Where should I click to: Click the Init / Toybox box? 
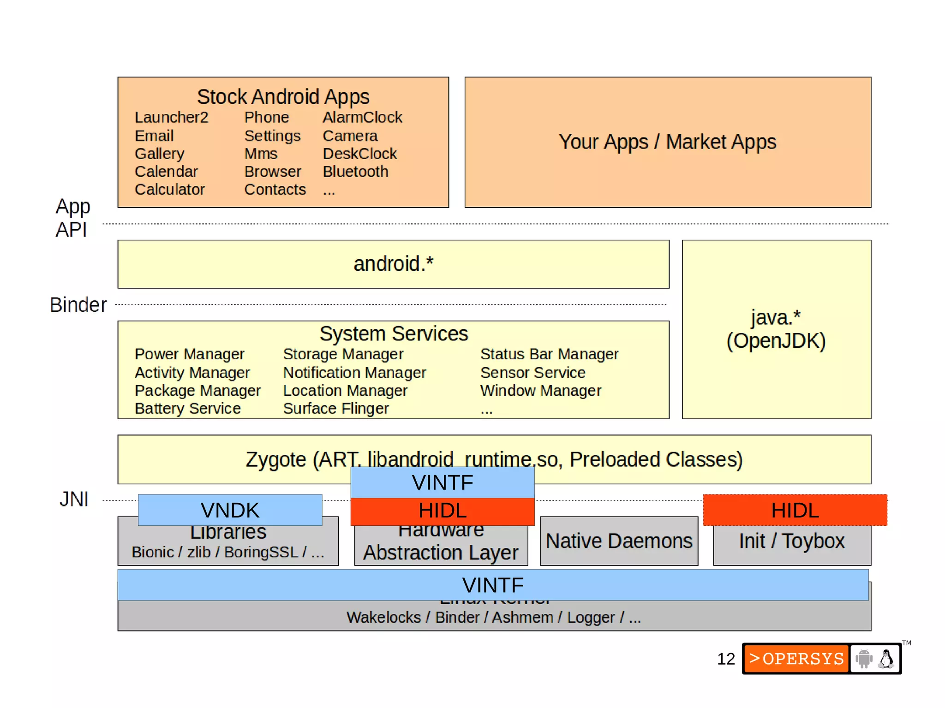791,541
